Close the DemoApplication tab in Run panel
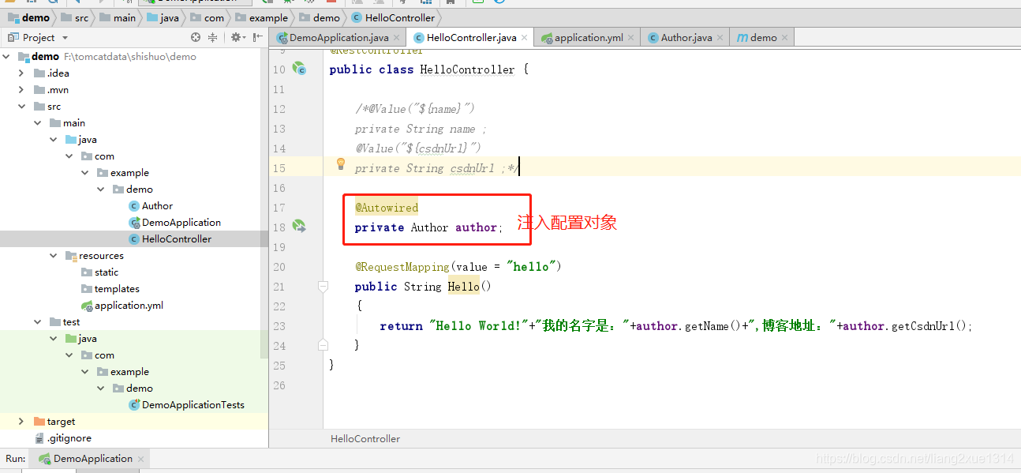This screenshot has height=473, width=1021. 140,459
